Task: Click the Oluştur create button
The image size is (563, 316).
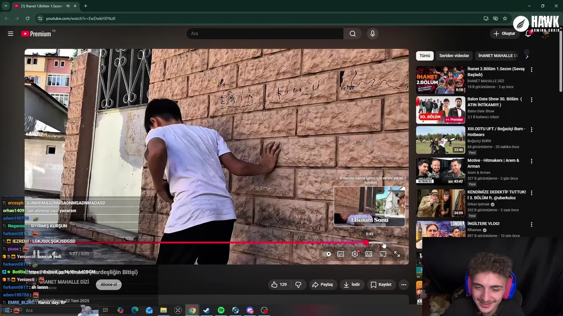Action: 504,34
